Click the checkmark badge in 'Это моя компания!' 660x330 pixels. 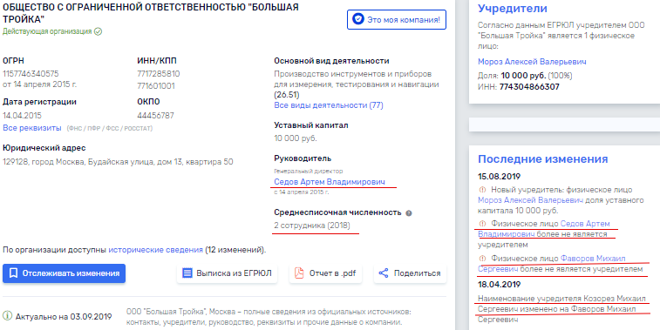pyautogui.click(x=357, y=19)
